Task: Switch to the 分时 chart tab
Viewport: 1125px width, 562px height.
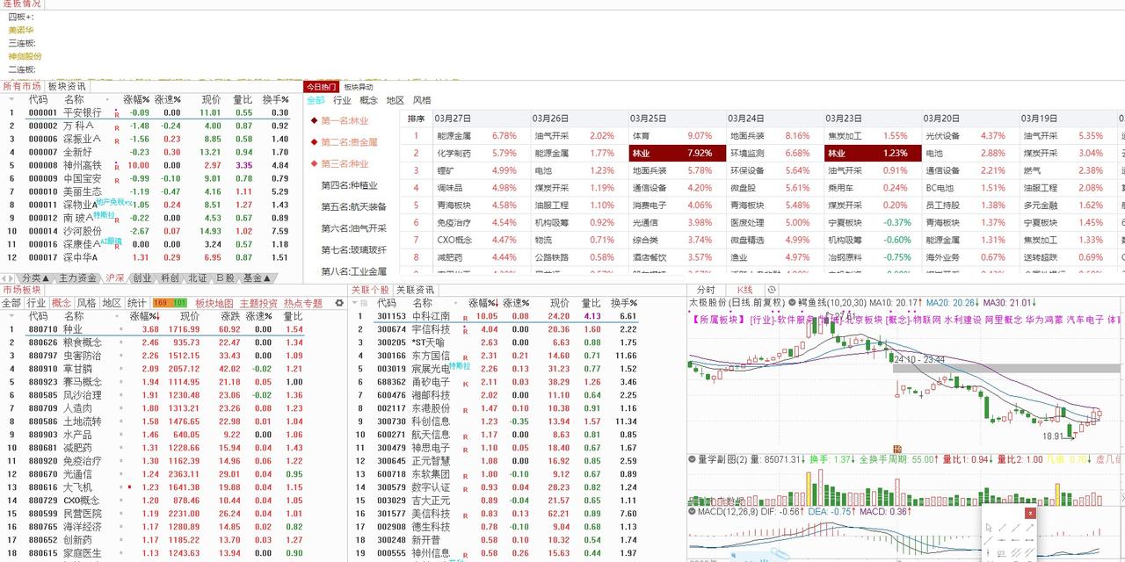Action: 706,290
